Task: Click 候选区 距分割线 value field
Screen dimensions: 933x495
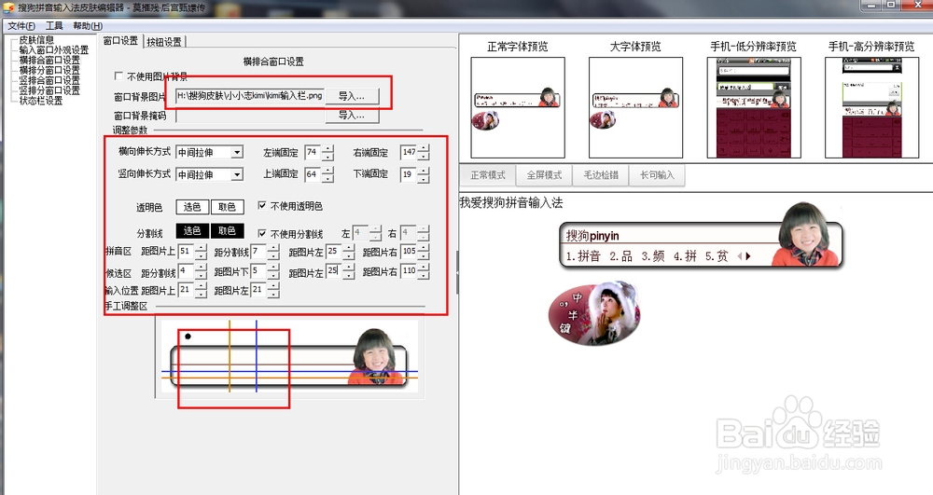Action: click(187, 271)
